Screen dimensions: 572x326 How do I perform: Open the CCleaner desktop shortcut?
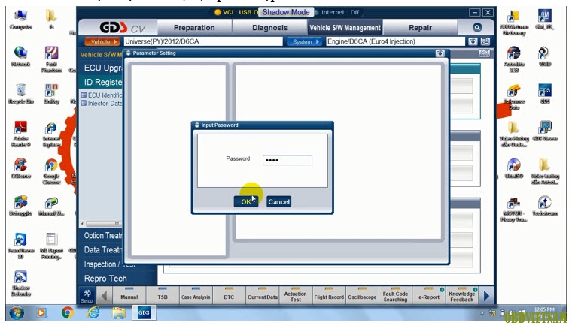click(21, 168)
